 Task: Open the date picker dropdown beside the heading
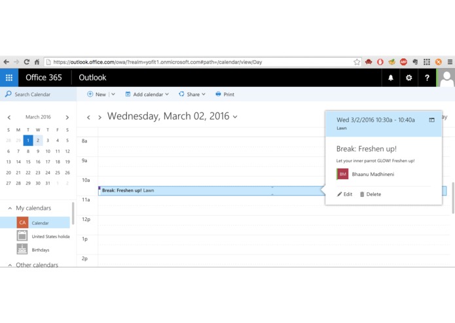(235, 117)
